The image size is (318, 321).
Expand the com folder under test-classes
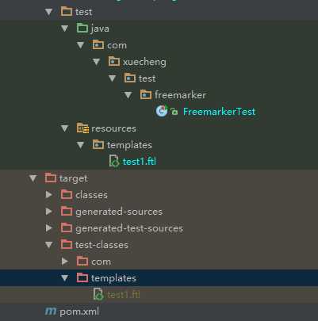coord(64,262)
